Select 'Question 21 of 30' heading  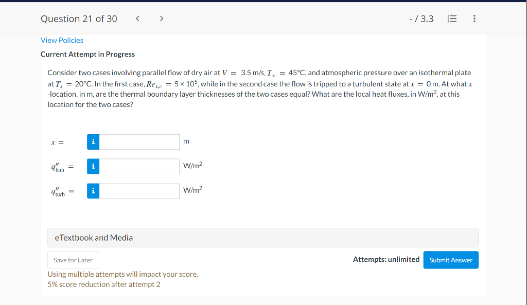(x=79, y=19)
